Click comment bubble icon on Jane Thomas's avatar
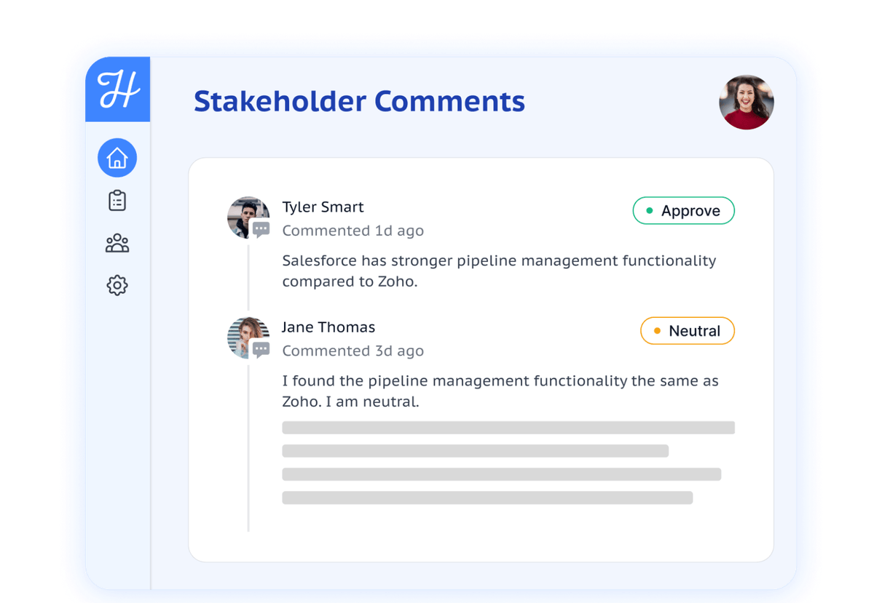Screen dimensions: 874x603 click(261, 350)
